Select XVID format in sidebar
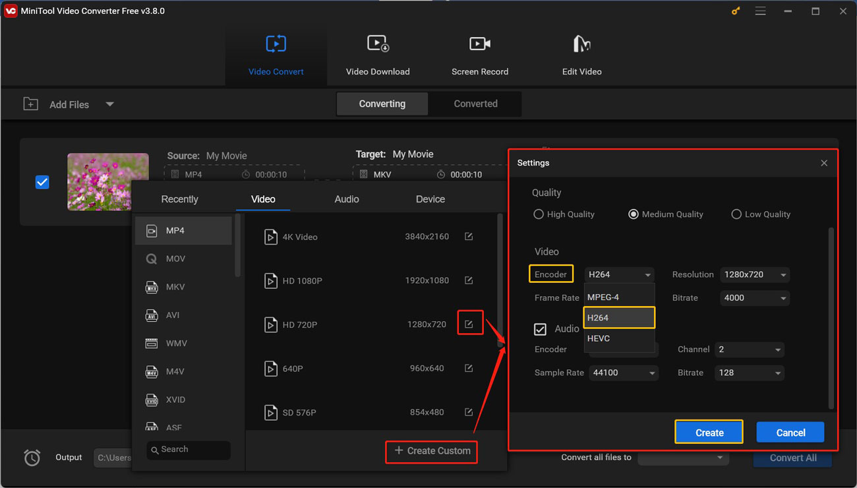 pos(183,400)
